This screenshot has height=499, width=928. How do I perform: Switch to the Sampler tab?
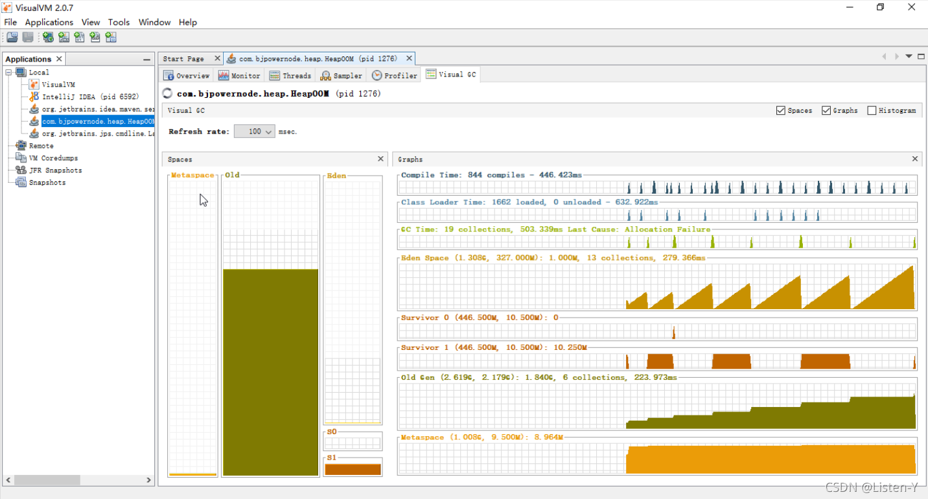342,76
